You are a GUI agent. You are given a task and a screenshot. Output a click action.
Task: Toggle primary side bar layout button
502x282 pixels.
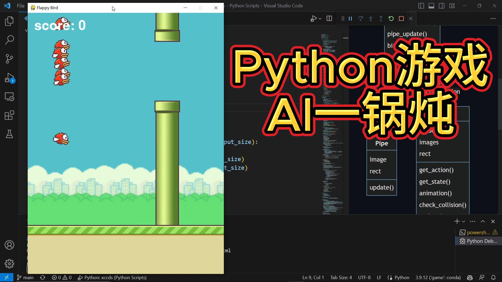pos(421,6)
